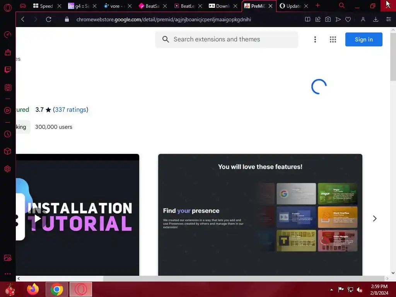396x297 pixels.
Task: Open the profile account icon
Action: [x=363, y=19]
